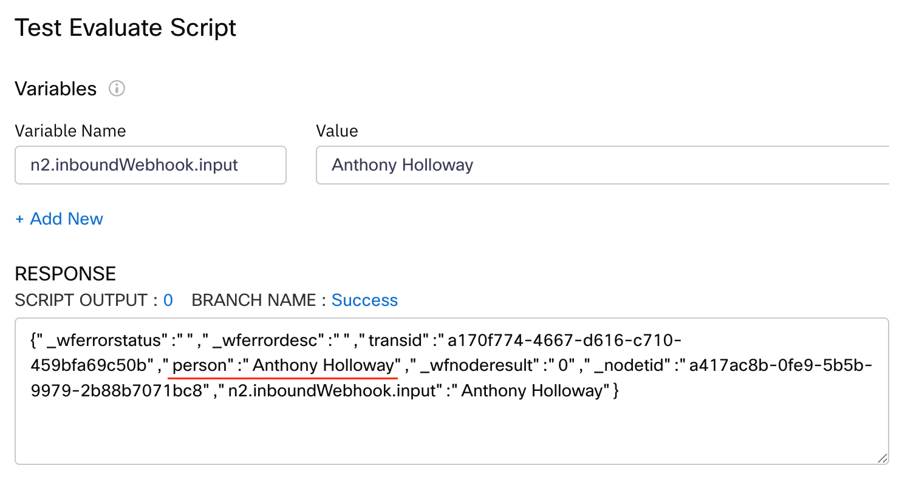905x488 pixels.
Task: Click the info icon beside Variables
Action: coord(117,89)
